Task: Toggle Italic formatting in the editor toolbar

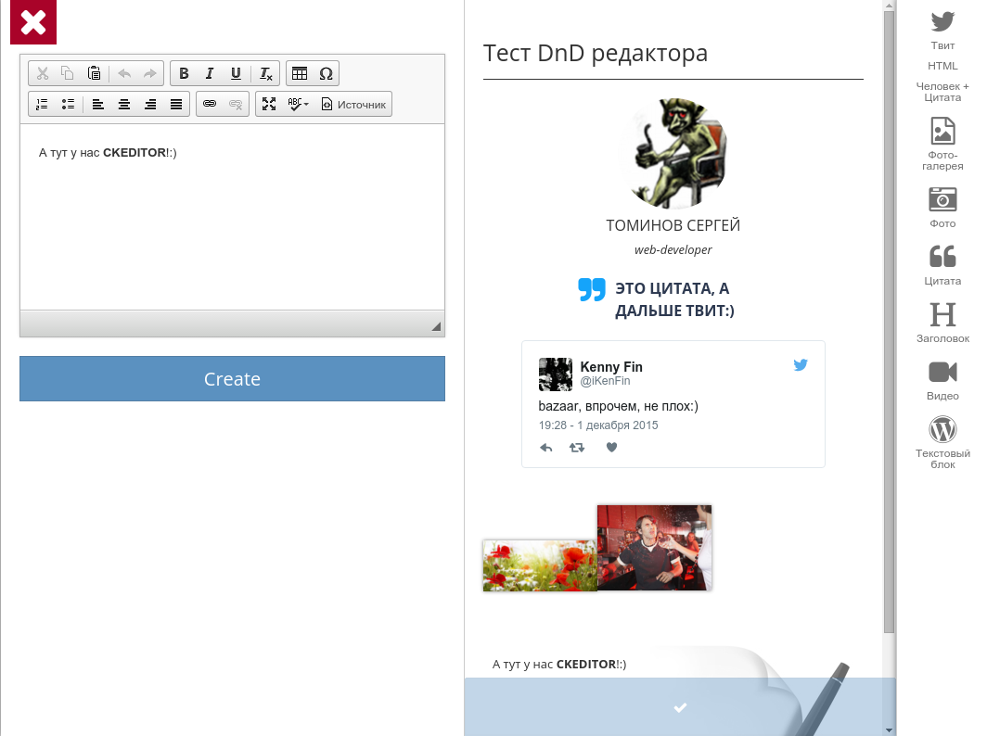Action: [210, 74]
